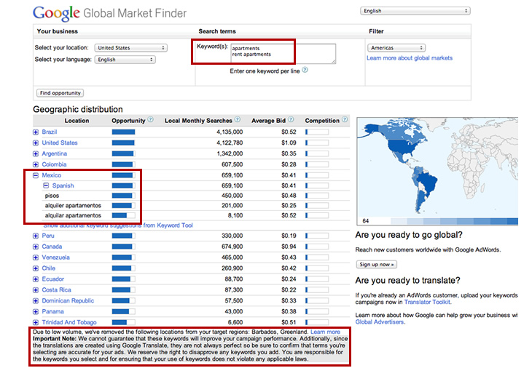
Task: Click Brazil's Opportunity bar
Action: (x=123, y=132)
